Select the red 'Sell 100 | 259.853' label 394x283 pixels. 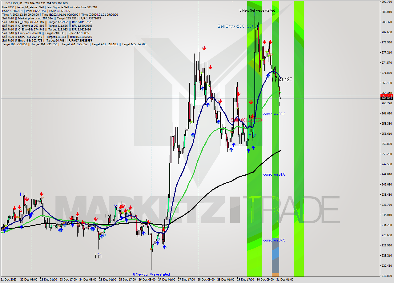pos(246,120)
